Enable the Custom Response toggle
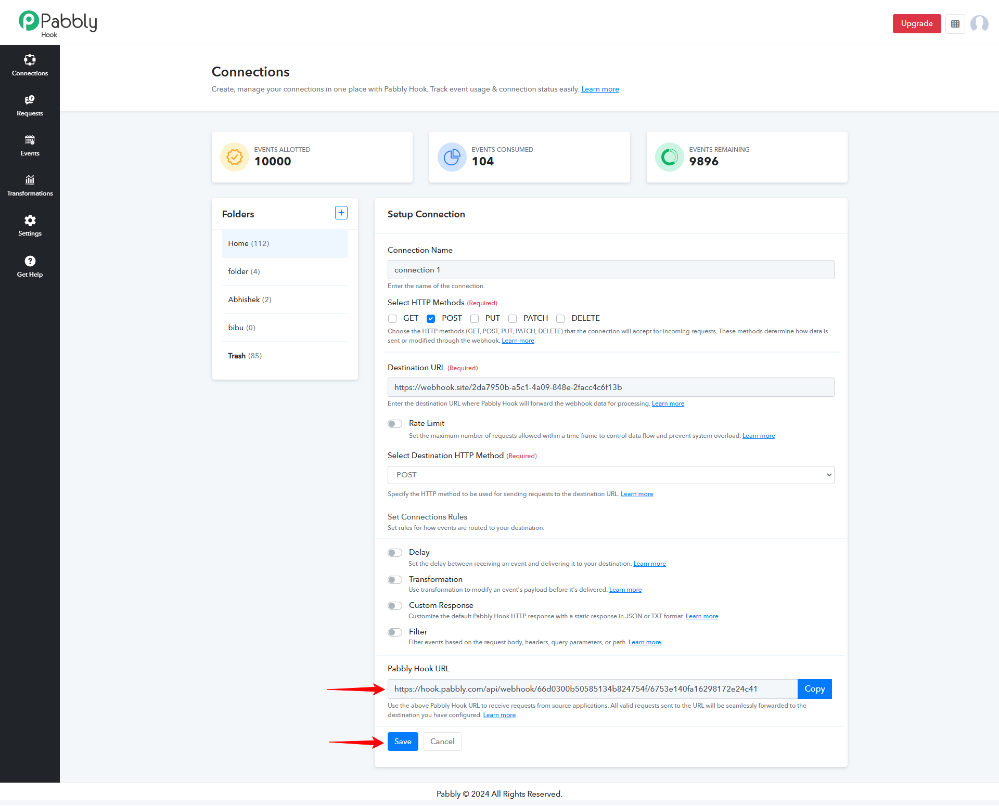The height and width of the screenshot is (806, 999). (395, 606)
